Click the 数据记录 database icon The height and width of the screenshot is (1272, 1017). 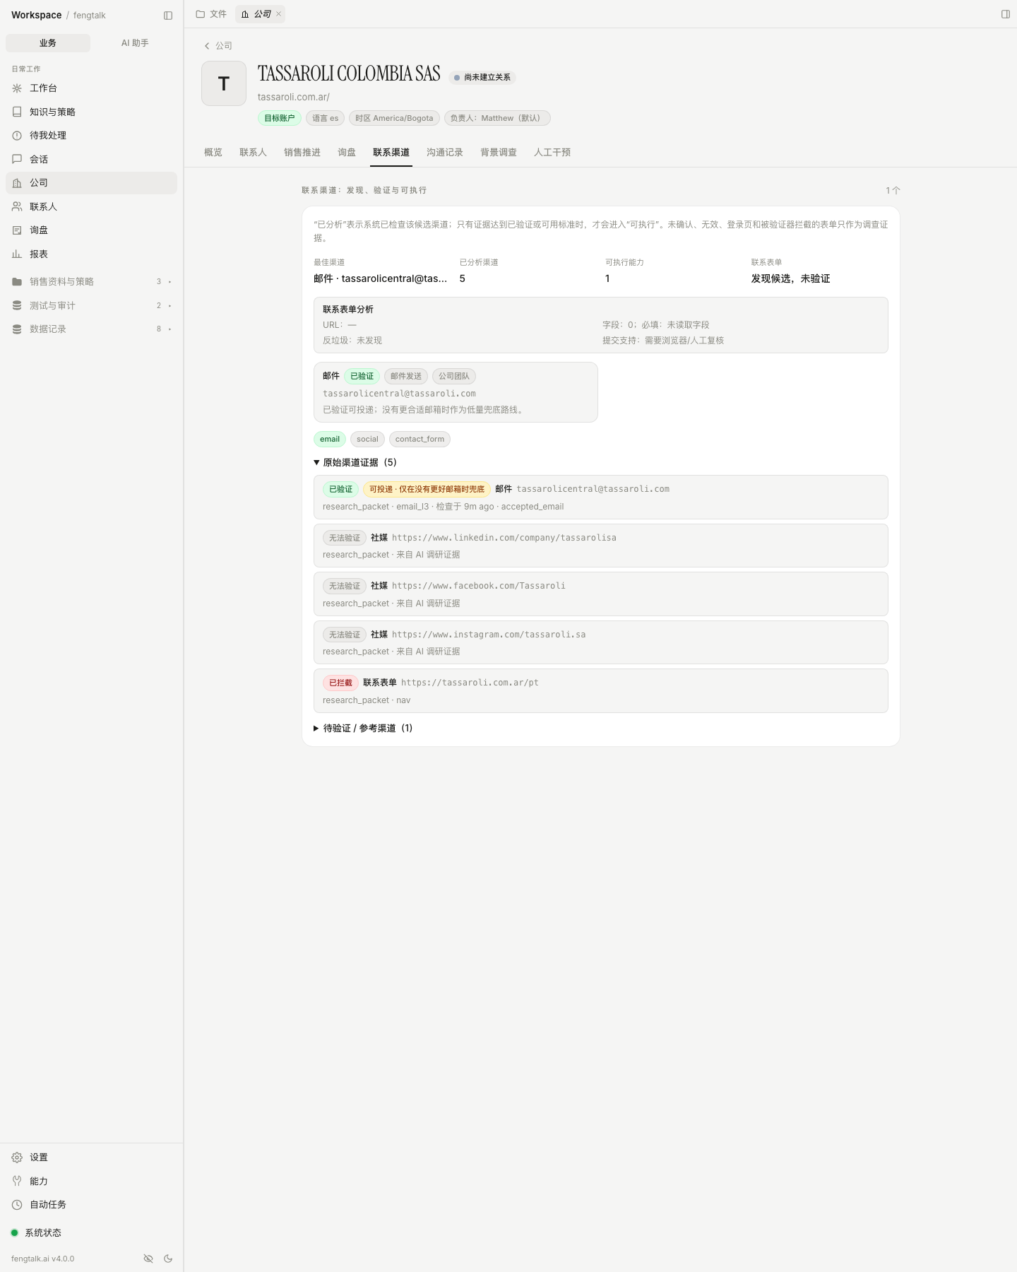17,329
